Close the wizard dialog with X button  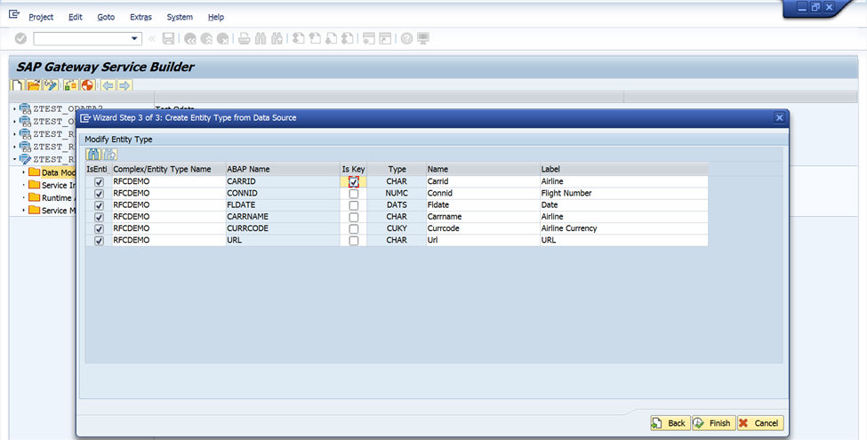[779, 117]
